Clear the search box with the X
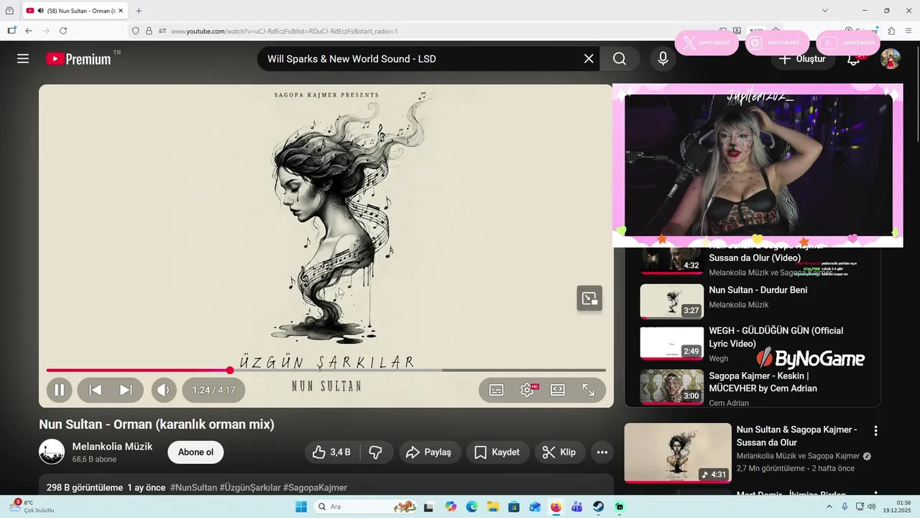This screenshot has height=518, width=920. tap(589, 59)
